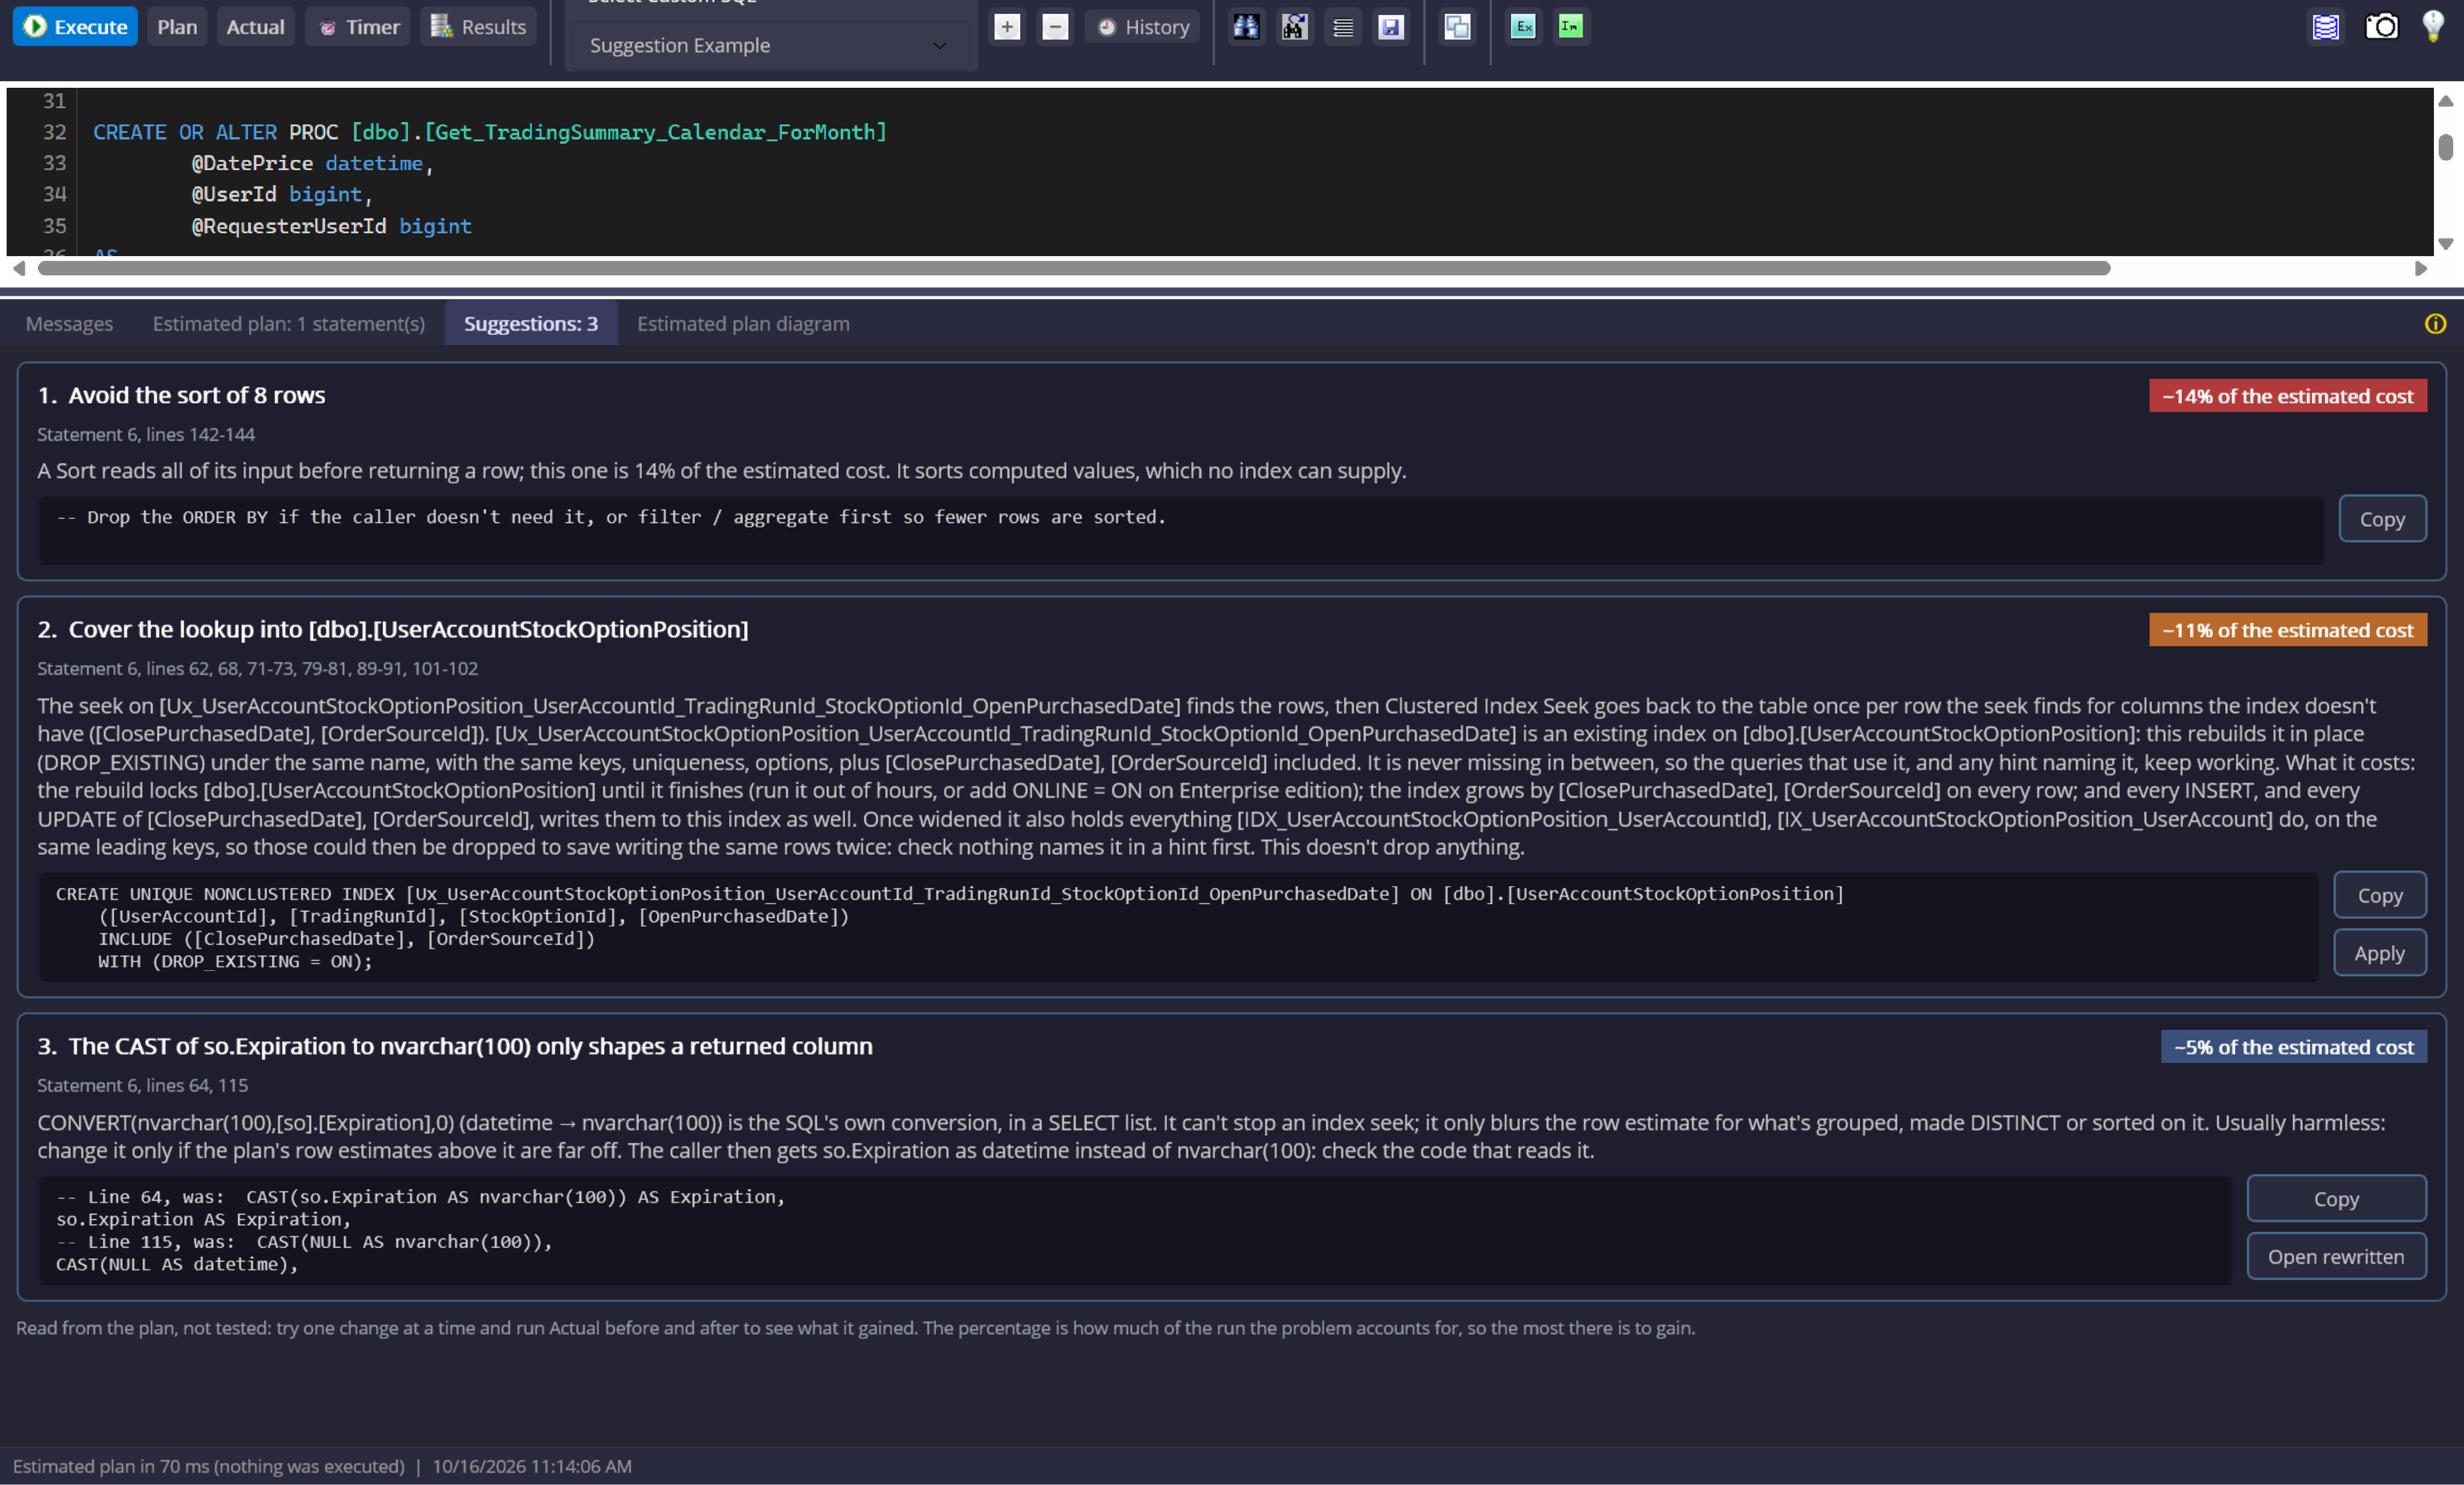Click the overlapping windows copy icon

coord(1457,27)
